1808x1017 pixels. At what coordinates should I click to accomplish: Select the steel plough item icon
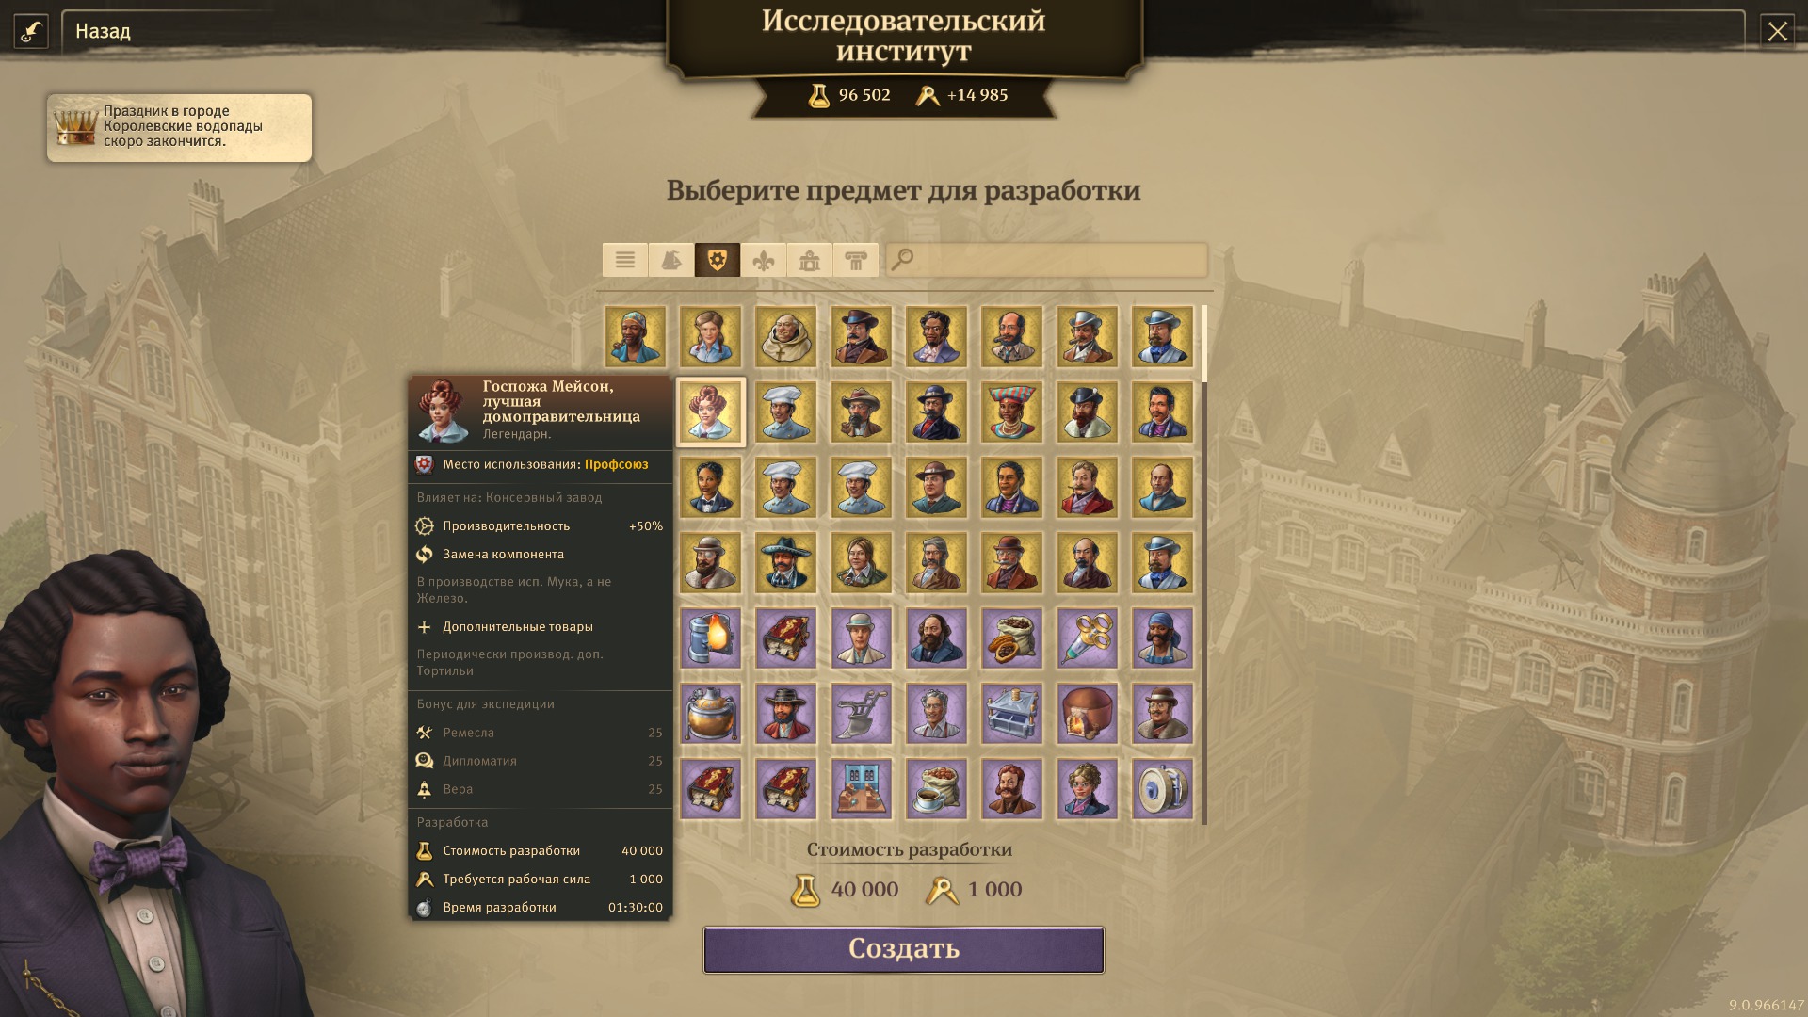pyautogui.click(x=861, y=713)
